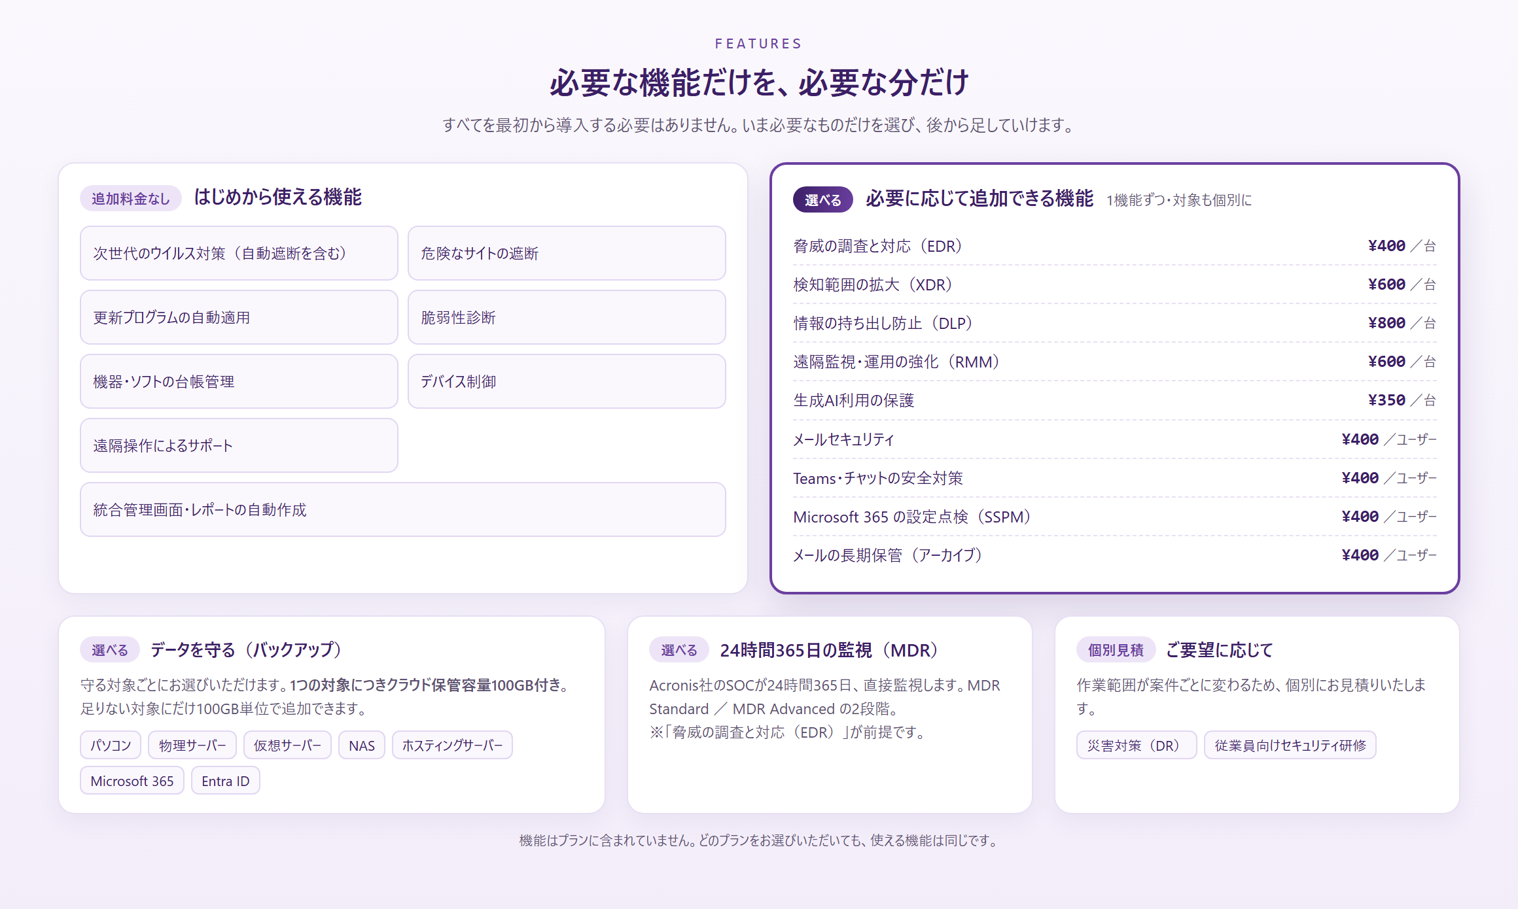Viewport: 1518px width, 909px height.
Task: Click the 個別見積 badge
Action: tap(1116, 649)
